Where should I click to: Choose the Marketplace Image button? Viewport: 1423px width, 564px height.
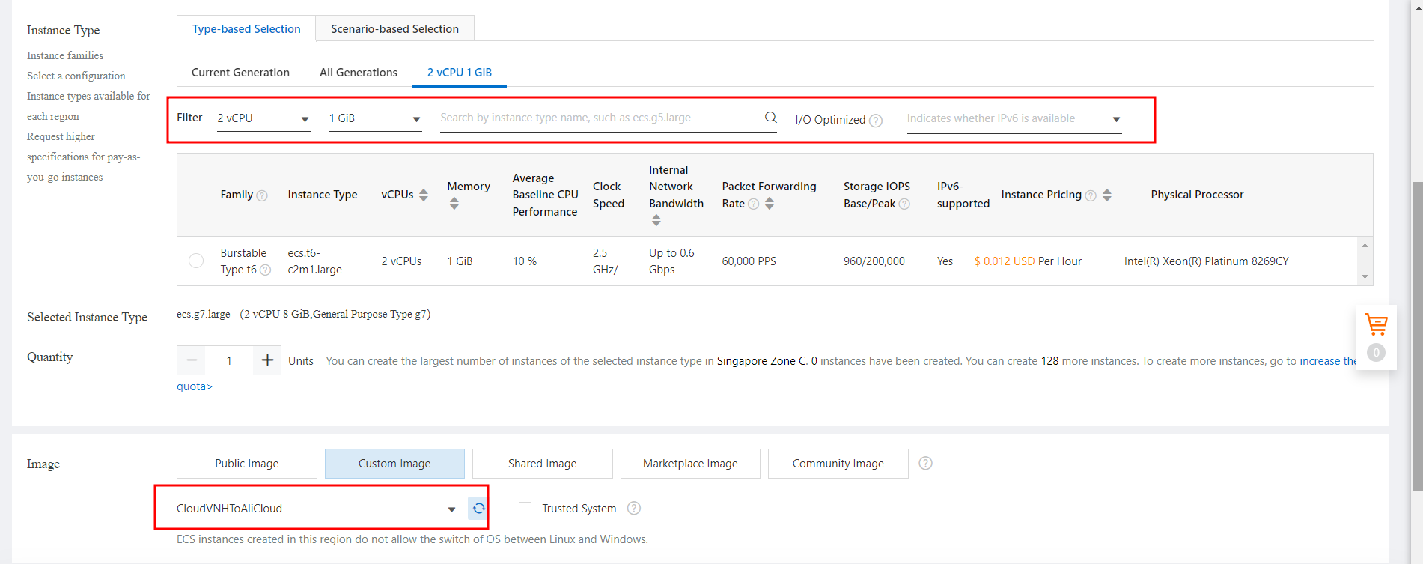click(x=689, y=464)
